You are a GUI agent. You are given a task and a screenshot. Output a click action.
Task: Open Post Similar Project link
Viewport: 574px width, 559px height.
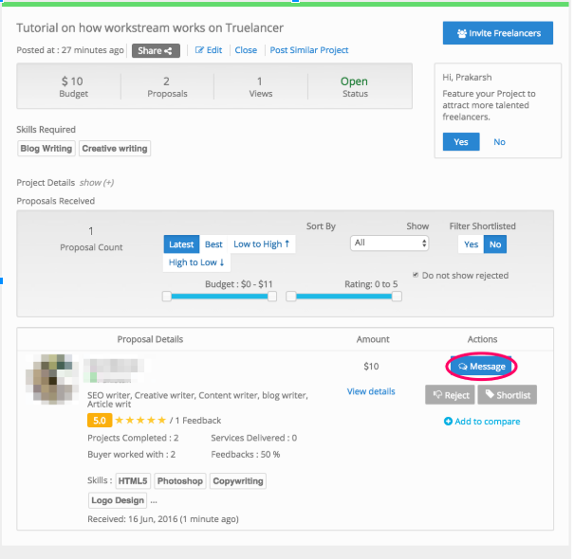pyautogui.click(x=310, y=50)
